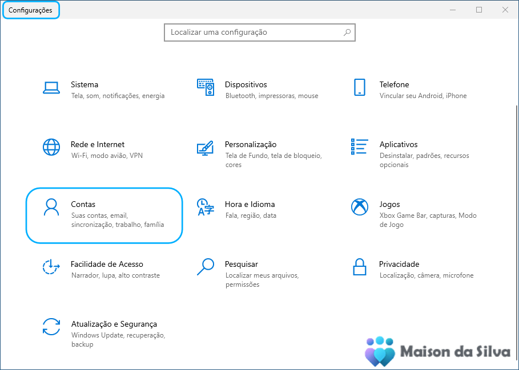
Task: Click "Vincular seu Android, iPhone" text
Action: click(423, 96)
